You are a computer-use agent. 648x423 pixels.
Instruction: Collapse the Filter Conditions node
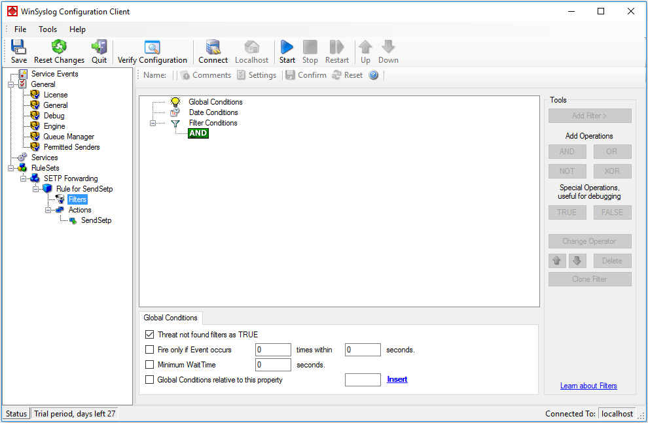(x=153, y=123)
